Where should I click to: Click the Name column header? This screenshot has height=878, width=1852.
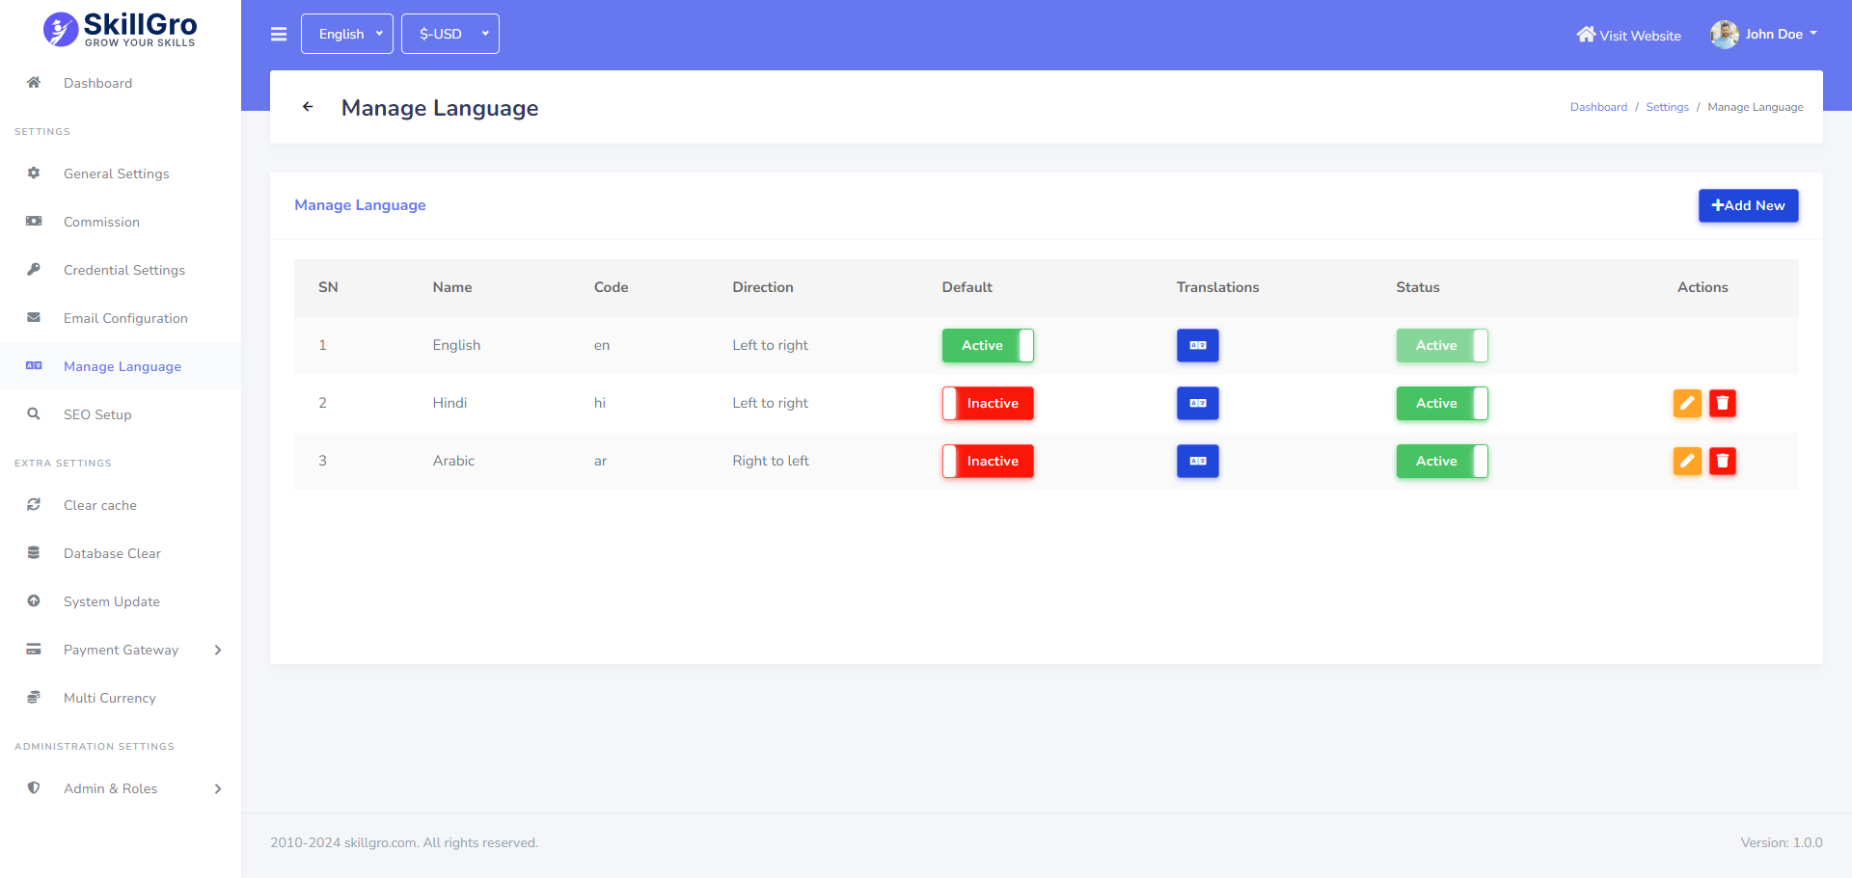coord(452,287)
